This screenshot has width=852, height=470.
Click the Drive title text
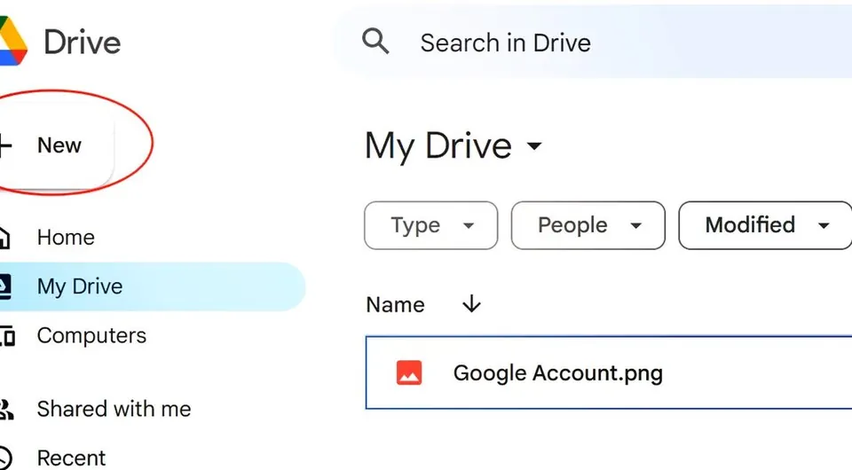point(82,42)
